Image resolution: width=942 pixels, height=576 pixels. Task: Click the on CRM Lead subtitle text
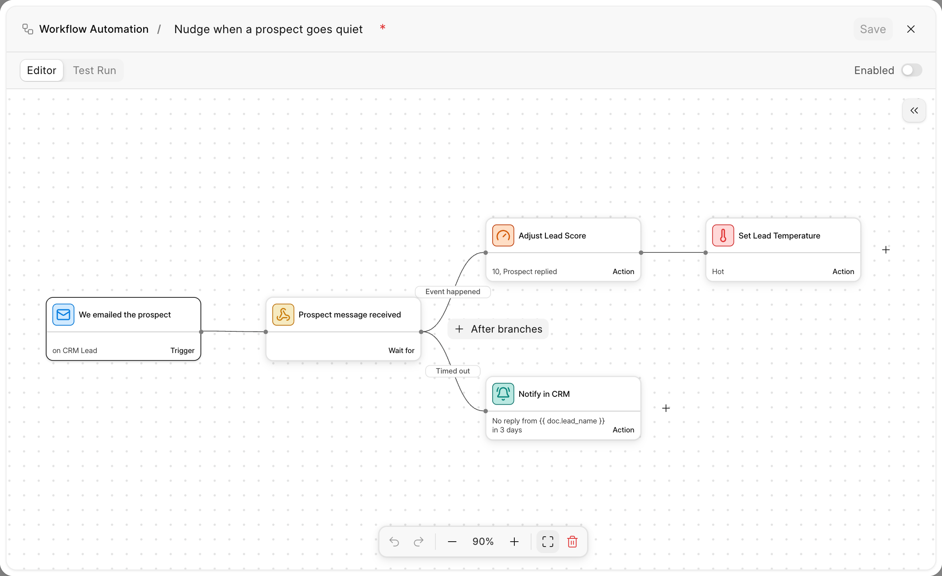(x=75, y=351)
